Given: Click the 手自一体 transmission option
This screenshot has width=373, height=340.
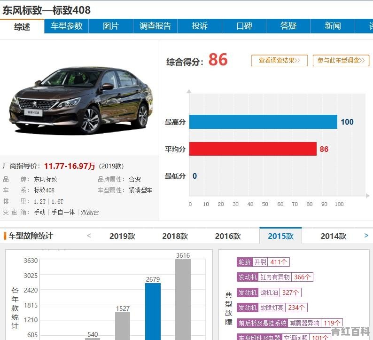Looking at the screenshot, I should click(x=63, y=213).
